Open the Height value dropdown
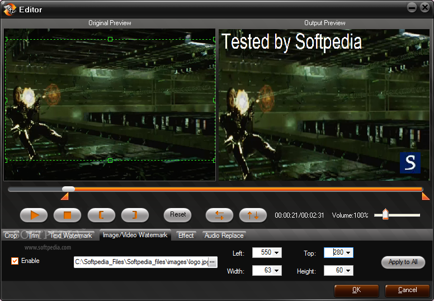This screenshot has width=434, height=301. tap(348, 271)
